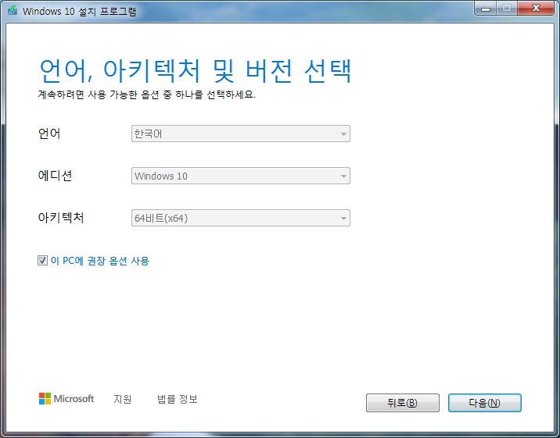Click the heading '언어, 아키텍처 및 버전 선택'
Screen dimensions: 560x438
[x=196, y=70]
